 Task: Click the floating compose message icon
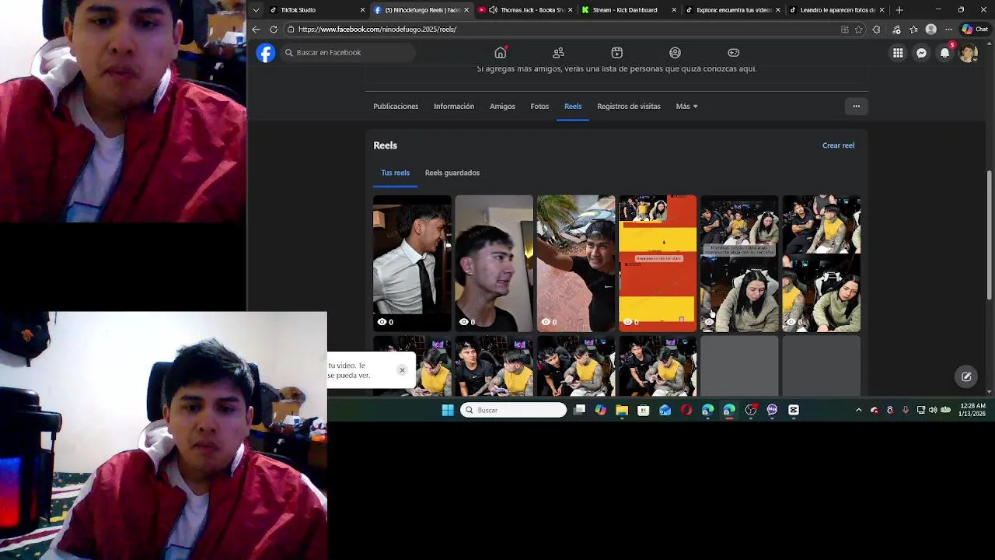pos(966,376)
